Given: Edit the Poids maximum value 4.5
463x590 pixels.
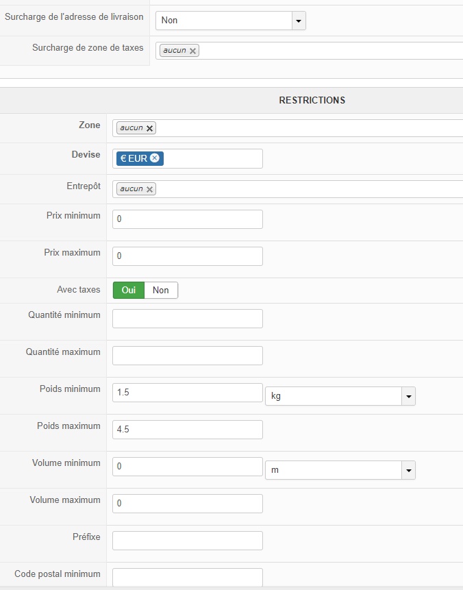Looking at the screenshot, I should pos(187,430).
